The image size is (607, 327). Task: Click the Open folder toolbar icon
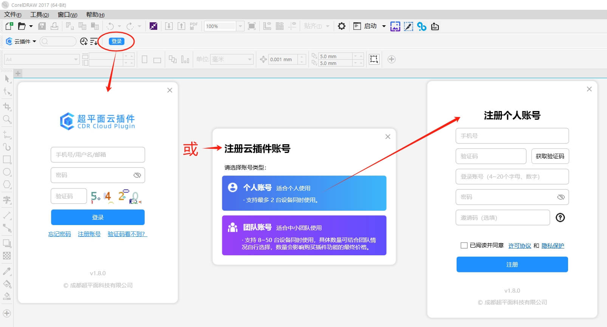click(22, 26)
